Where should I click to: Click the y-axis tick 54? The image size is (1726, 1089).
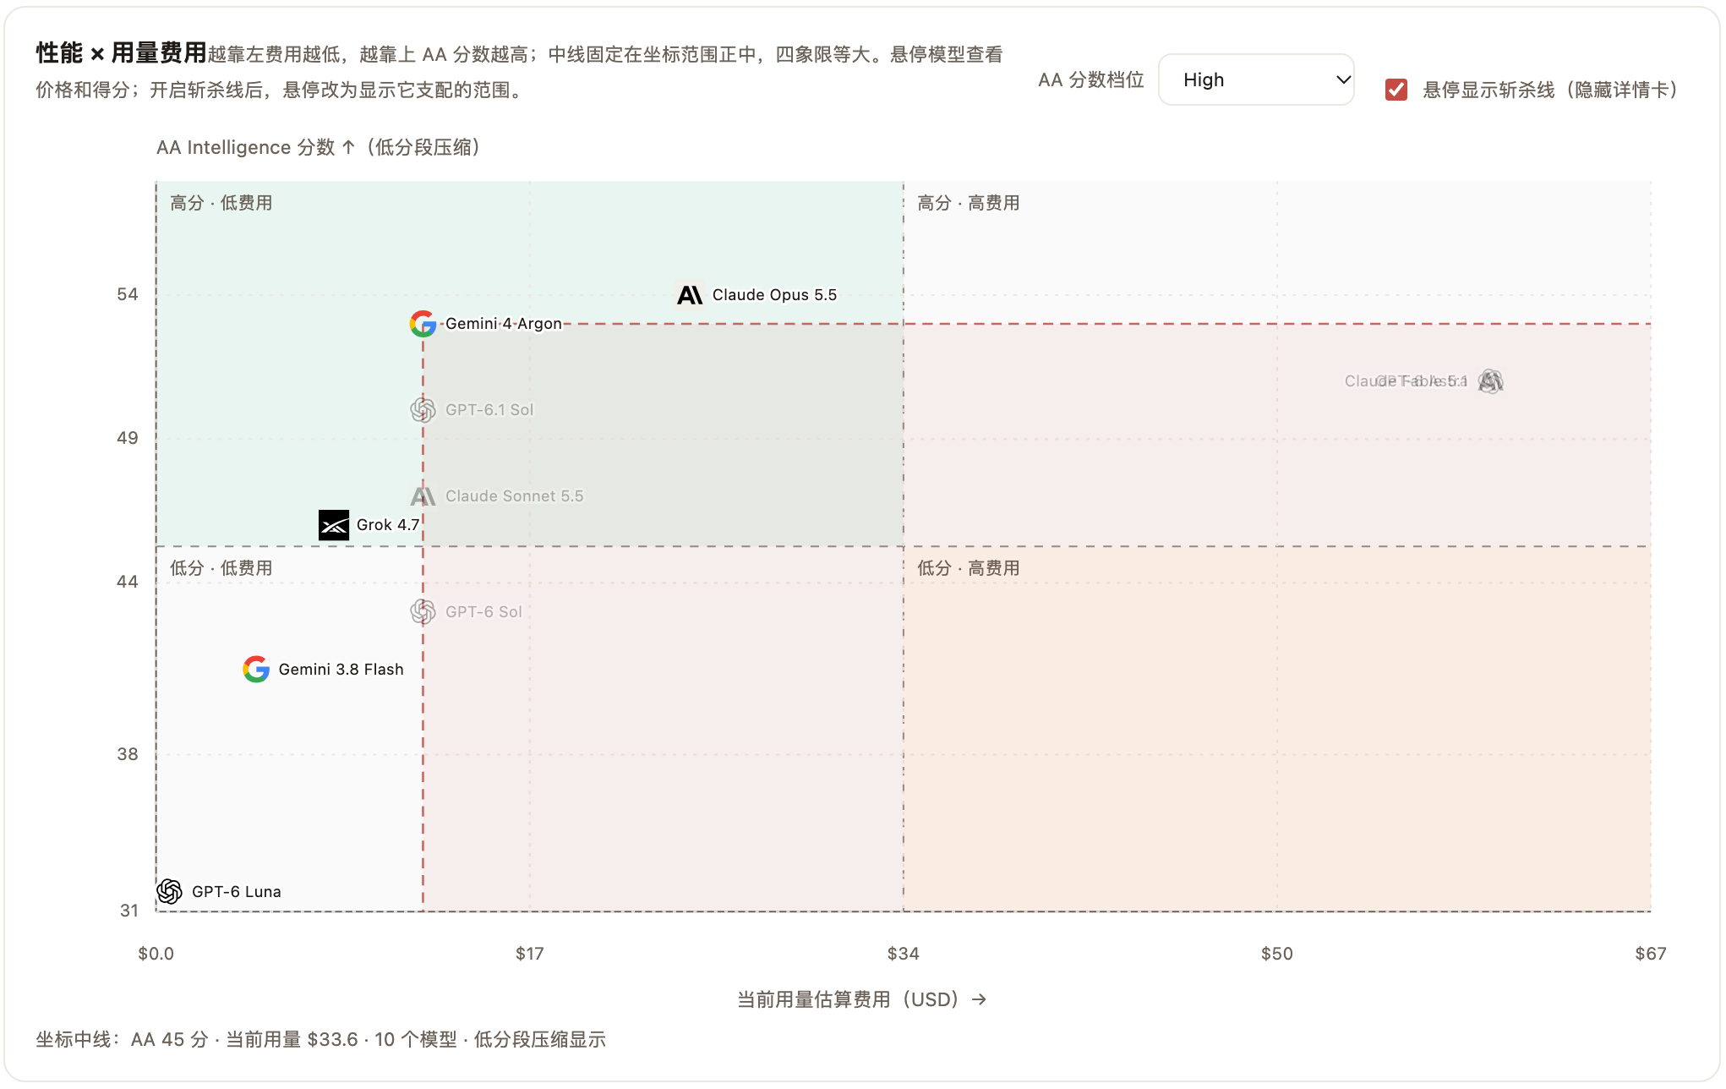pos(128,294)
